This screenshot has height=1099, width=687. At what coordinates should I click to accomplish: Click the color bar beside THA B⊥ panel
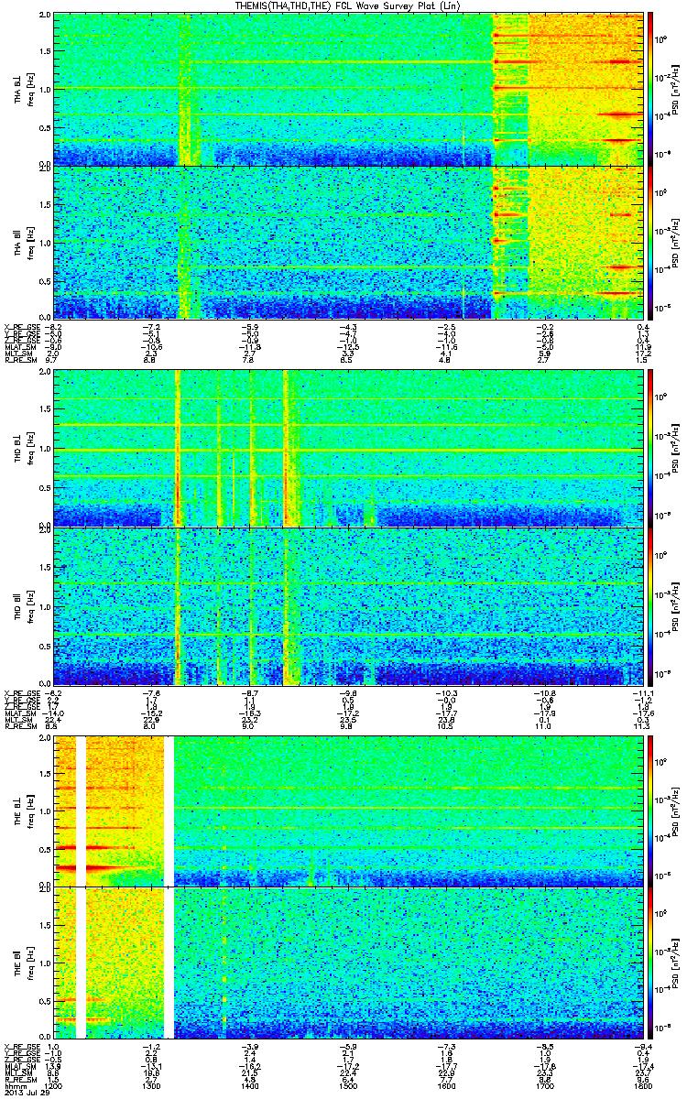click(650, 89)
